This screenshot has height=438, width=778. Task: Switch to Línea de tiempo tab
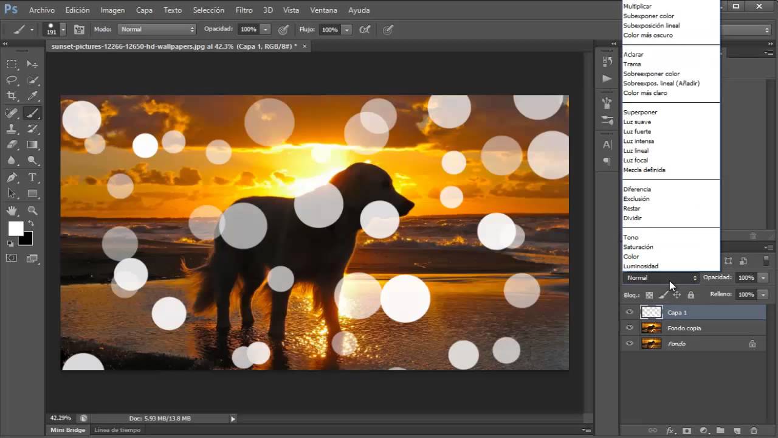(x=117, y=430)
